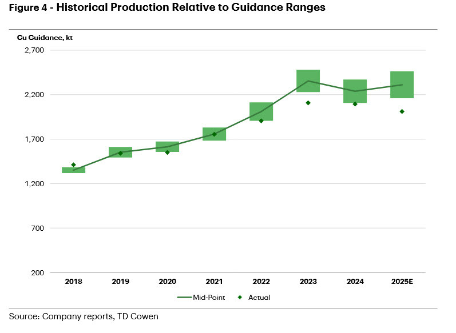The image size is (456, 333).
Task: Select the 2025E green guidance range box
Action: coord(402,85)
